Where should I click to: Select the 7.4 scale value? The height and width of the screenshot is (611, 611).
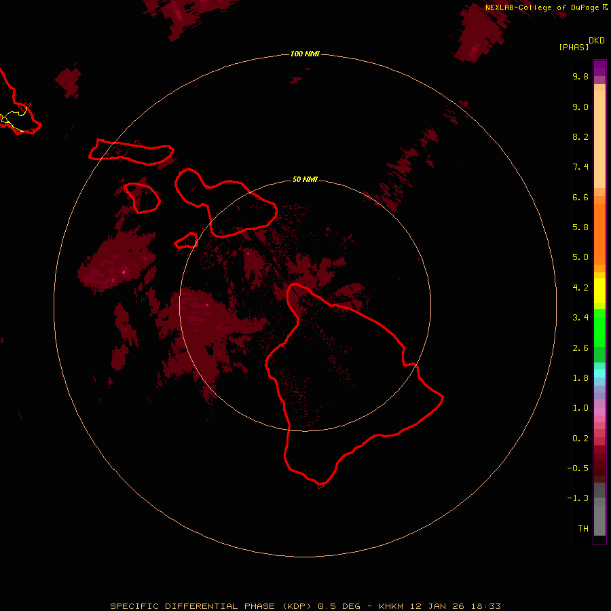click(580, 167)
